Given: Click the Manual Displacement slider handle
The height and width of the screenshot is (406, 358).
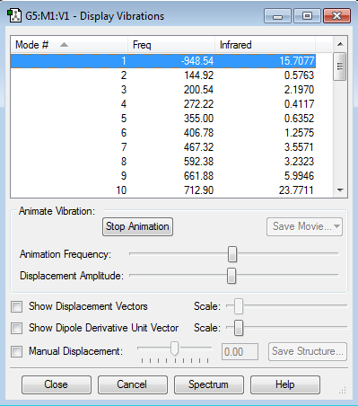Looking at the screenshot, I should pos(174,349).
